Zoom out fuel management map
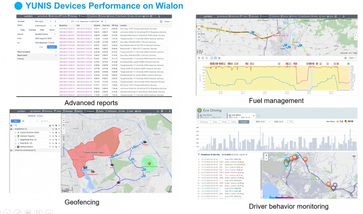 coord(355,39)
